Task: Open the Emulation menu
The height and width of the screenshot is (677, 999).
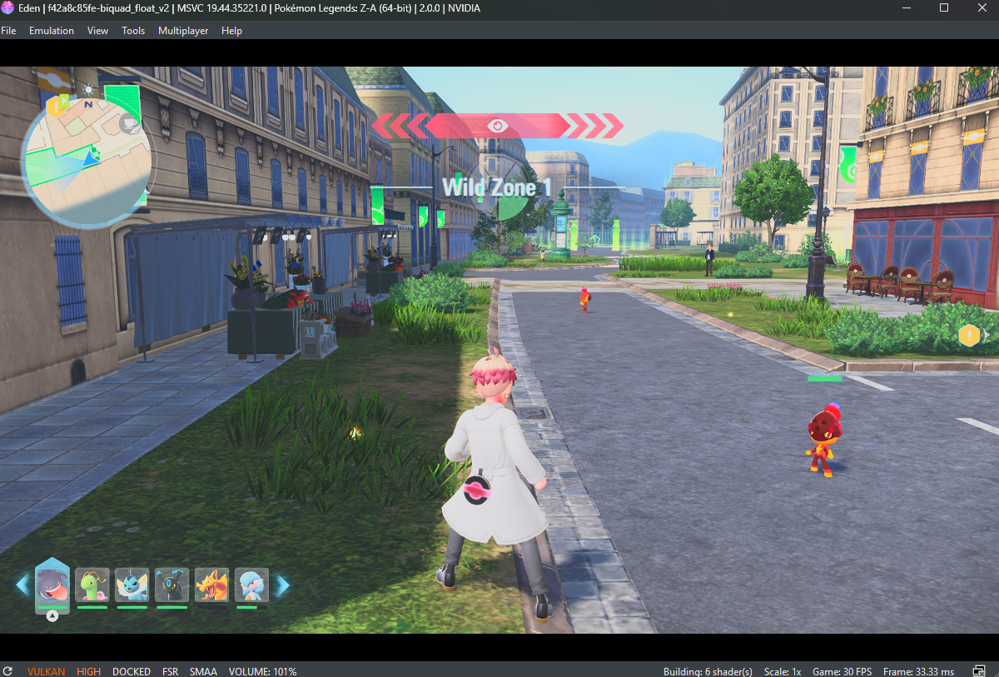Action: click(x=52, y=31)
